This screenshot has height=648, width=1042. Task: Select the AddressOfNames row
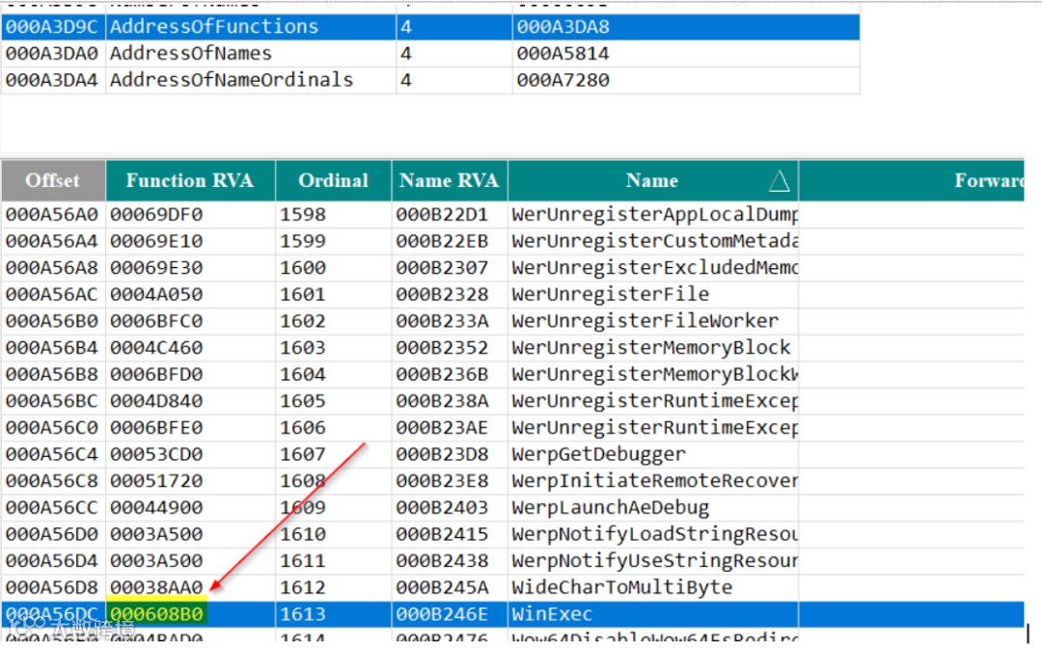(430, 54)
